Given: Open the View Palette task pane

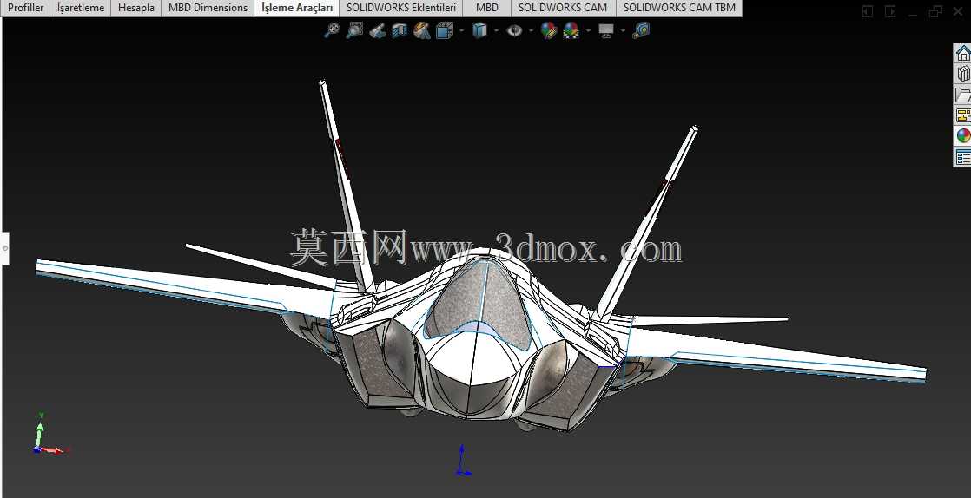Looking at the screenshot, I should (x=962, y=115).
